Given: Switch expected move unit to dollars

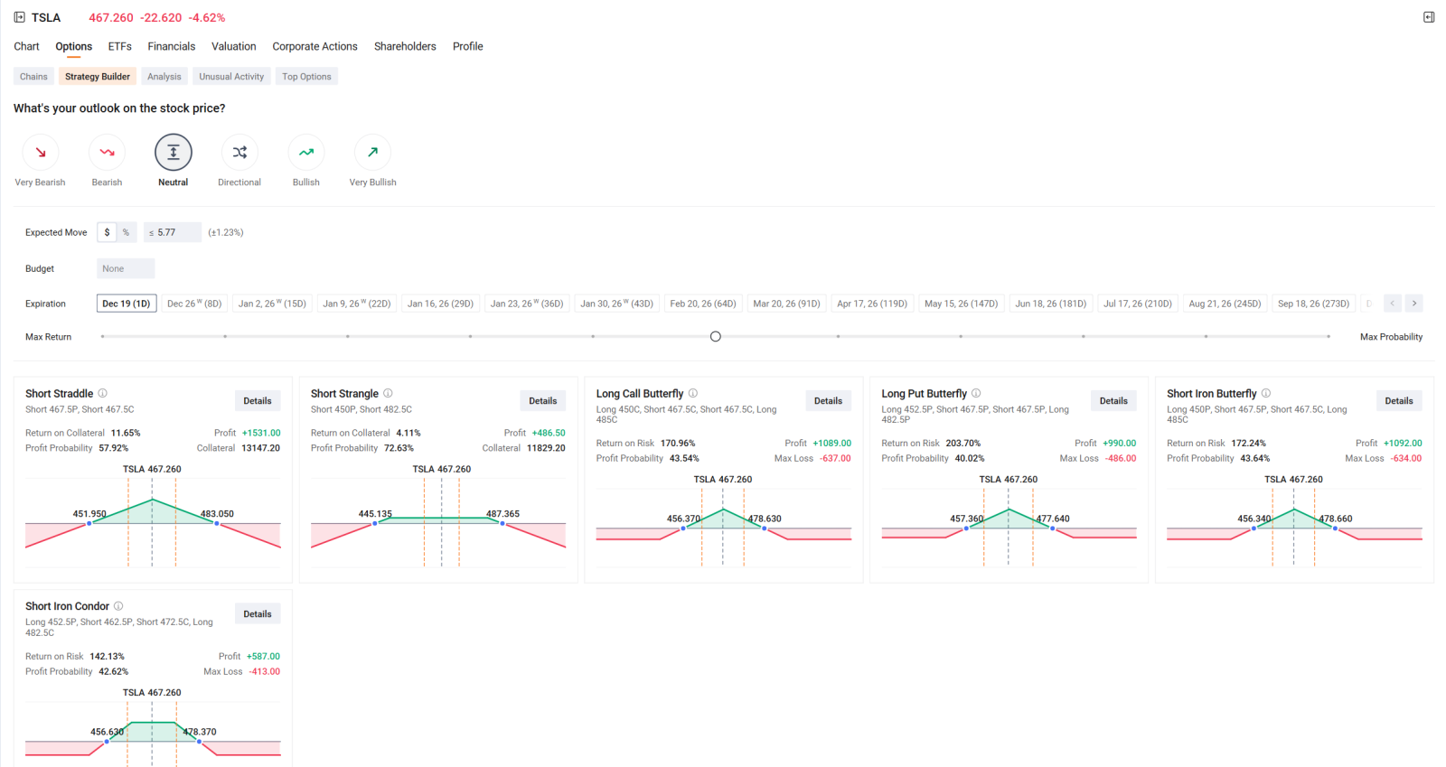Looking at the screenshot, I should (x=107, y=232).
